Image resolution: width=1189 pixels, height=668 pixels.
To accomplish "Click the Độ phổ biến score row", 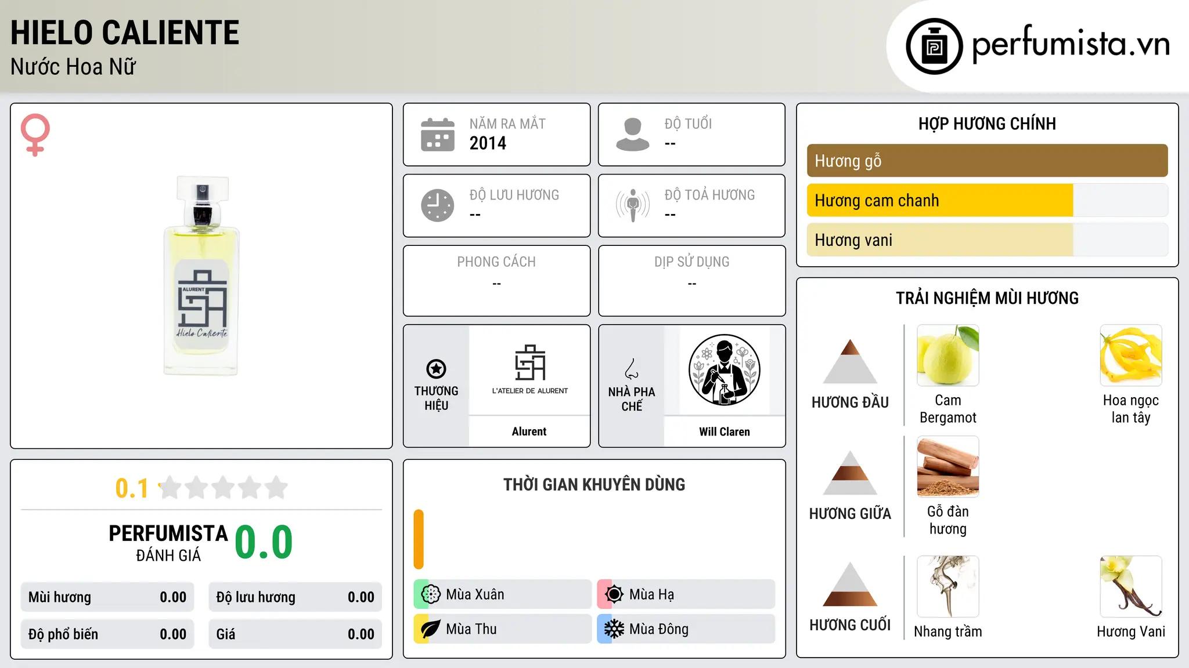I will pyautogui.click(x=107, y=634).
